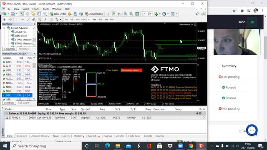Viewport: 267px width, 150px height.
Task: Select BBM-Elite2 expert advisor
Action: (21, 36)
